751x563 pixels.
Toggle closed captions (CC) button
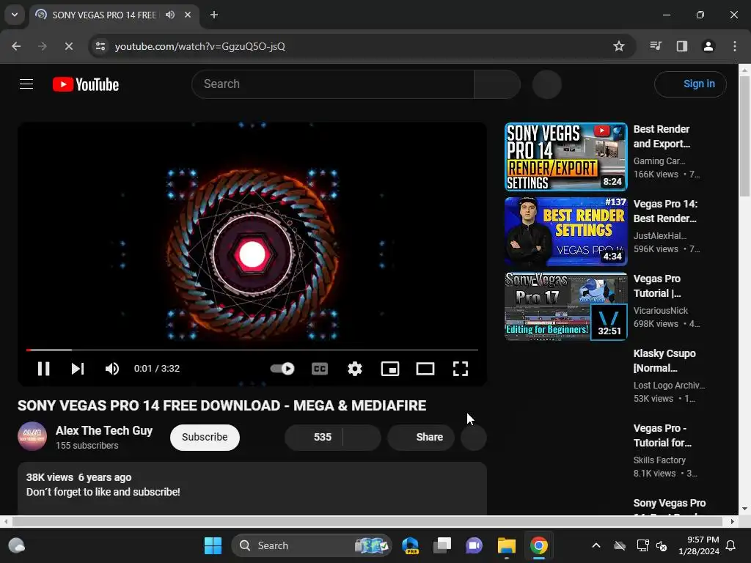tap(320, 369)
